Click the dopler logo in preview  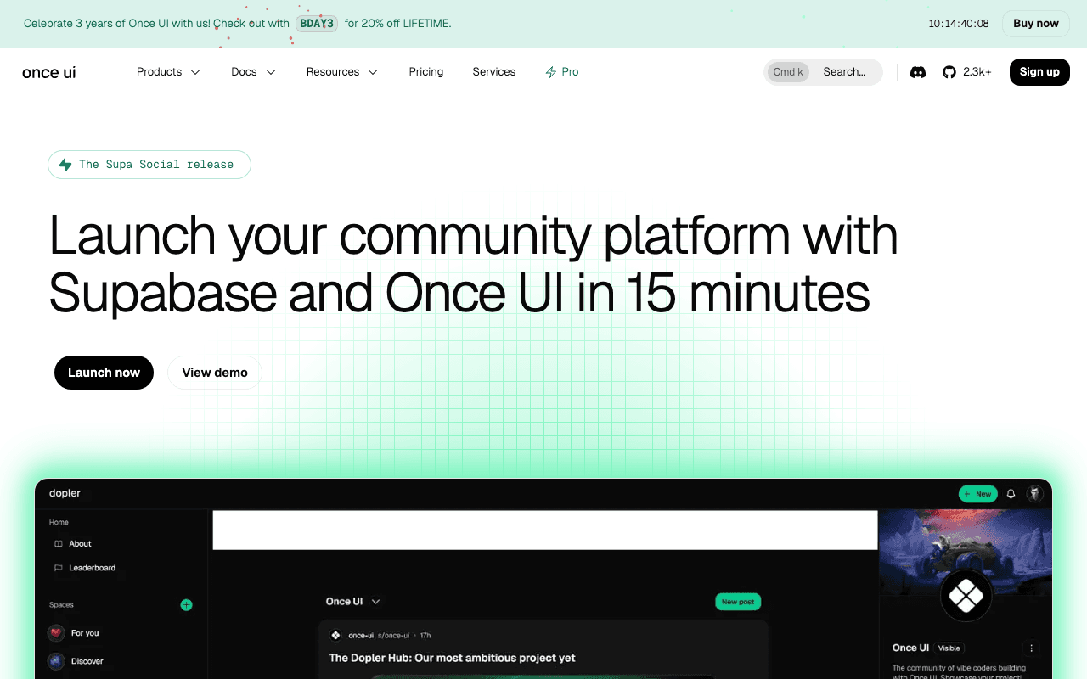pyautogui.click(x=65, y=493)
